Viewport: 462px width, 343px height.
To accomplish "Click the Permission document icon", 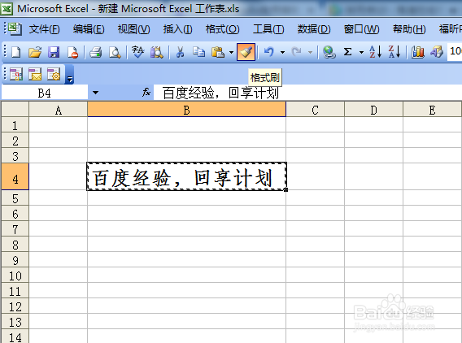I will (x=72, y=52).
